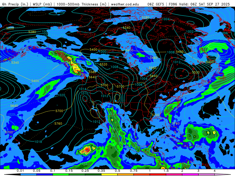The height and width of the screenshot is (176, 235).
Task: Click the 0.35 legend value
Action: [101, 171]
